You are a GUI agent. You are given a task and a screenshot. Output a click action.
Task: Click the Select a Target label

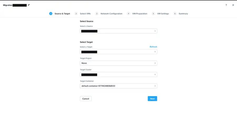86,47
